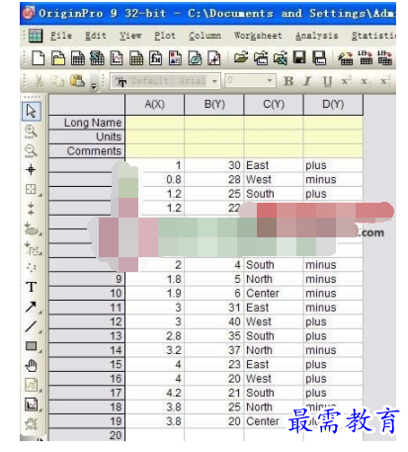Toggle Bold formatting
This screenshot has height=452, width=408.
pos(288,81)
